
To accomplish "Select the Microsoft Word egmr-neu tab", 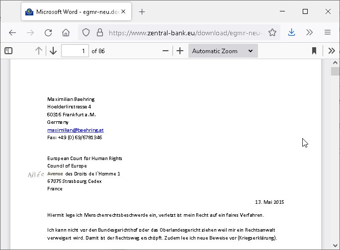I will (x=76, y=12).
